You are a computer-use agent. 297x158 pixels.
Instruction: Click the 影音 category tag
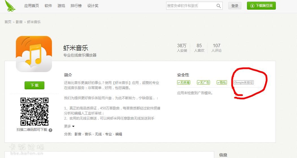pyautogui.click(x=78, y=134)
